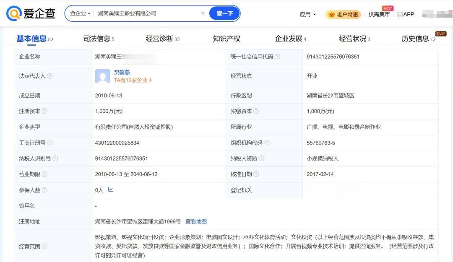Switch to the 司法信息 tab

coord(99,39)
